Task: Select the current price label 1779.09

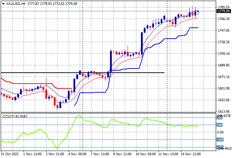Action: [224, 11]
